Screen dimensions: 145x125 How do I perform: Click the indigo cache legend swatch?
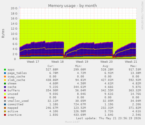(x=5, y=87)
